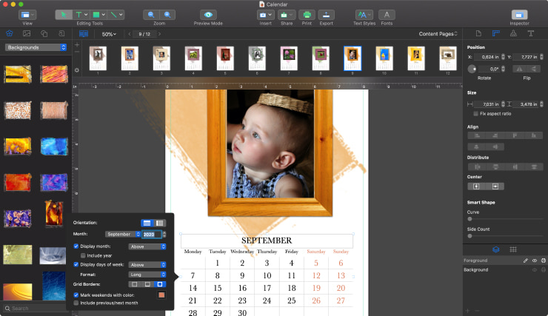
Task: Click the Rotate dial knob
Action: (x=472, y=69)
